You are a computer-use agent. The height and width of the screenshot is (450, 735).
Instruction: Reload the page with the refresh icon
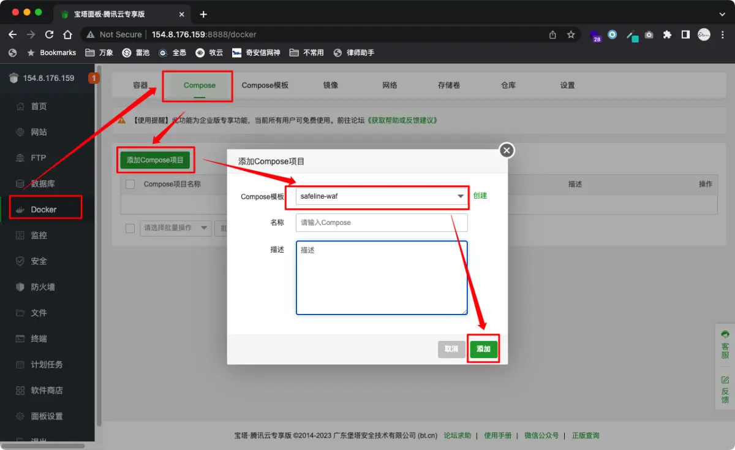click(50, 34)
